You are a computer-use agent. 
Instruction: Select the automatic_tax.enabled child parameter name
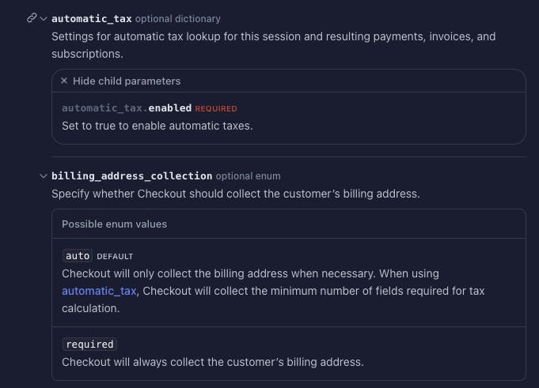tap(127, 108)
